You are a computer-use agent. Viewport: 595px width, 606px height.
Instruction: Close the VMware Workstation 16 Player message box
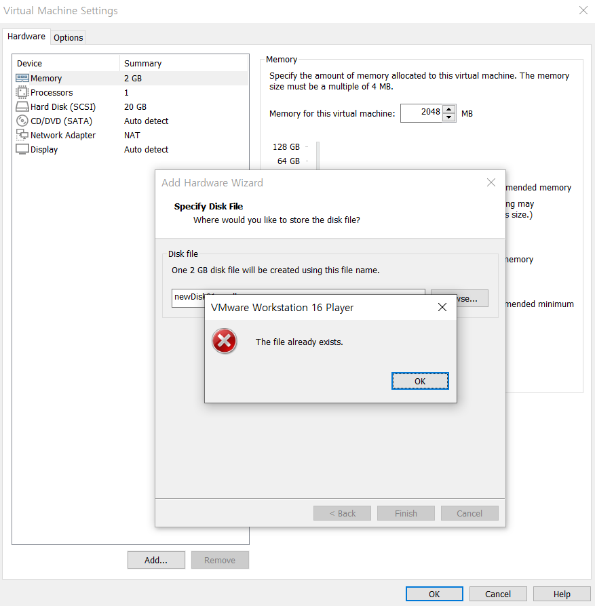(442, 307)
